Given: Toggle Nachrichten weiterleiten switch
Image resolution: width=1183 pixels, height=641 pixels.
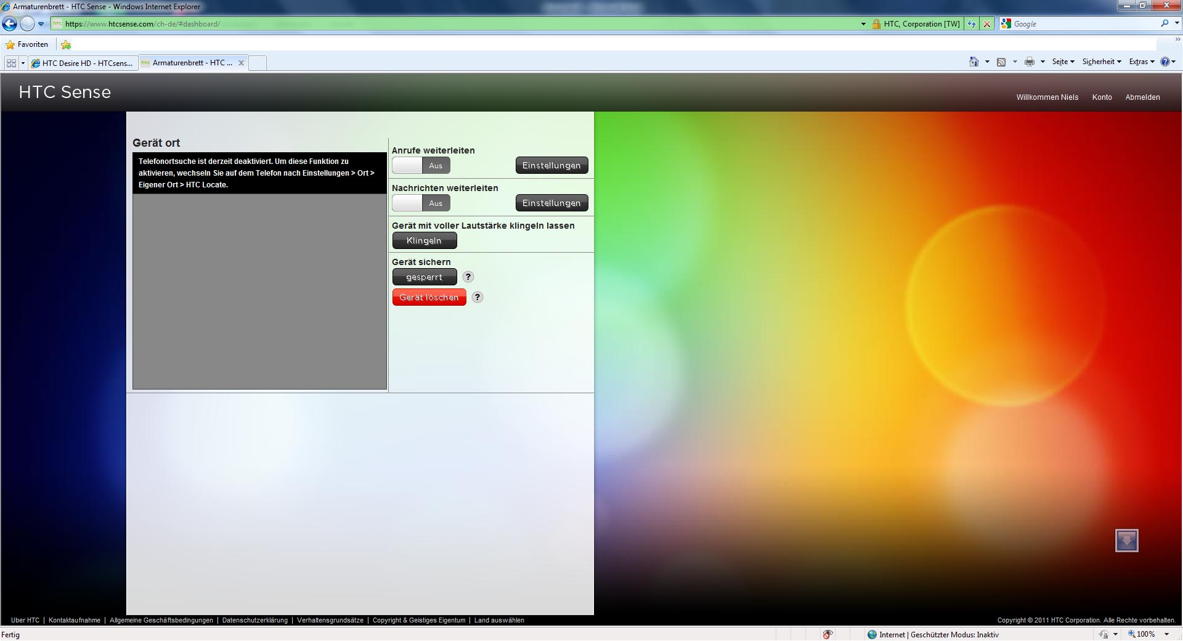Looking at the screenshot, I should 421,203.
